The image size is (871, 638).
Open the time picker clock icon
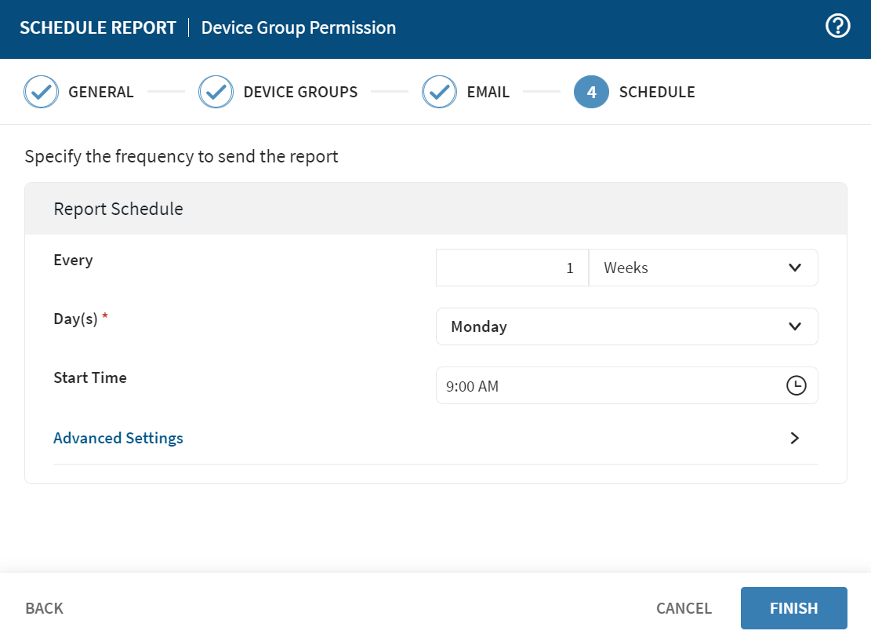pyautogui.click(x=796, y=385)
